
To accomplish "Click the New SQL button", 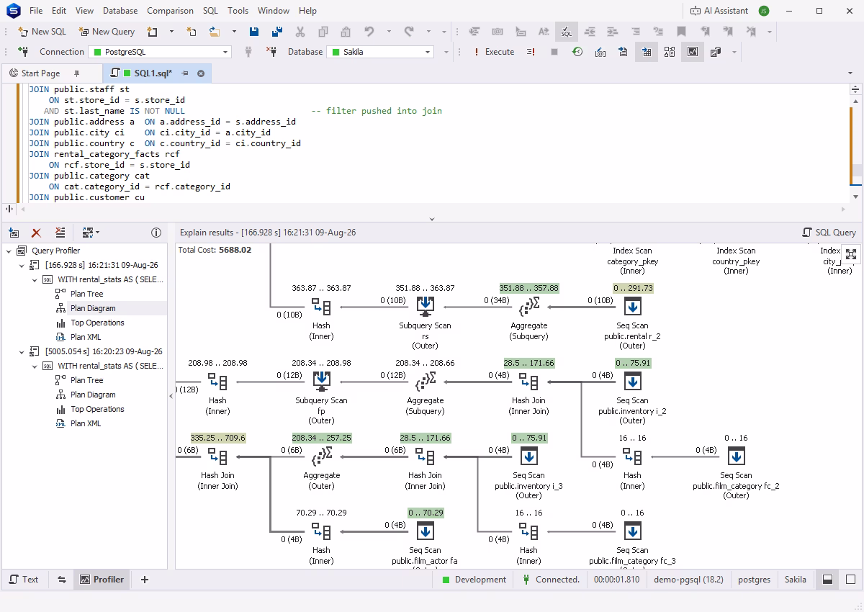I will [42, 32].
